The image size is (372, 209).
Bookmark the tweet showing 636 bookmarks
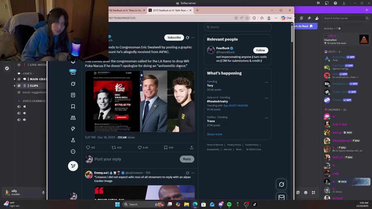(166, 147)
